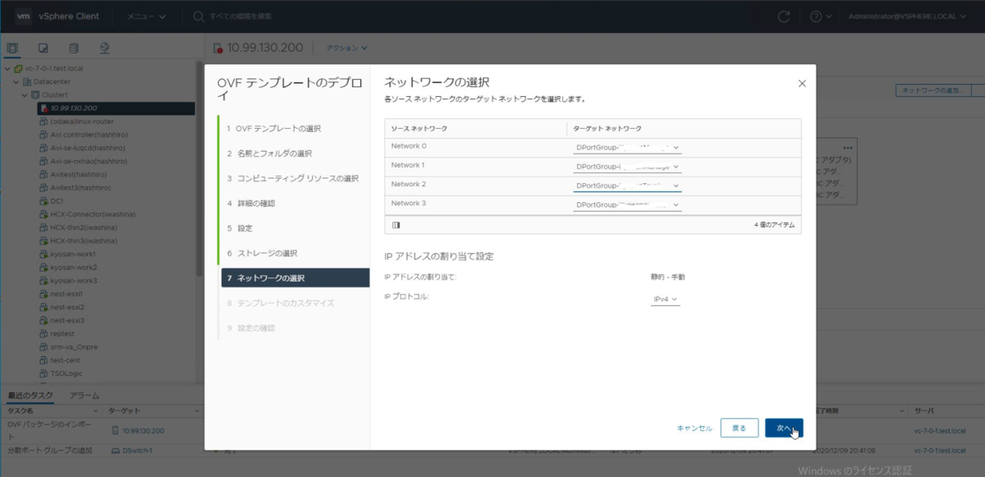This screenshot has height=477, width=985.
Task: Click the Network 2 source row text
Action: [409, 184]
